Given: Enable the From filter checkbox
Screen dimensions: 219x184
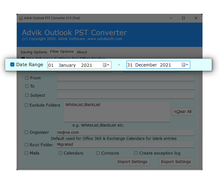Looking at the screenshot, I should point(27,78).
